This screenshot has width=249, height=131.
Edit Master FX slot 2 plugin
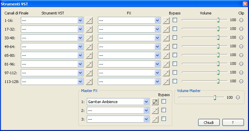155,111
